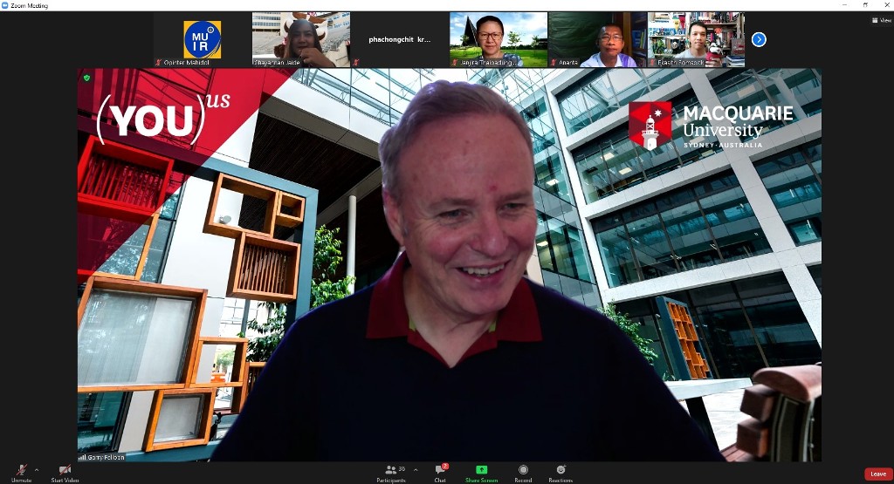
Task: Expand the arrow next to Participants
Action: [x=415, y=470]
